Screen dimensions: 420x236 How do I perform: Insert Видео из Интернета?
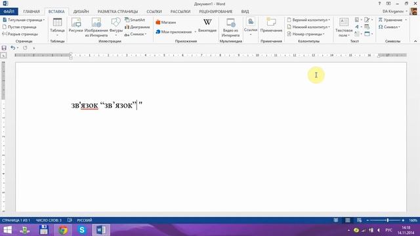tap(230, 28)
